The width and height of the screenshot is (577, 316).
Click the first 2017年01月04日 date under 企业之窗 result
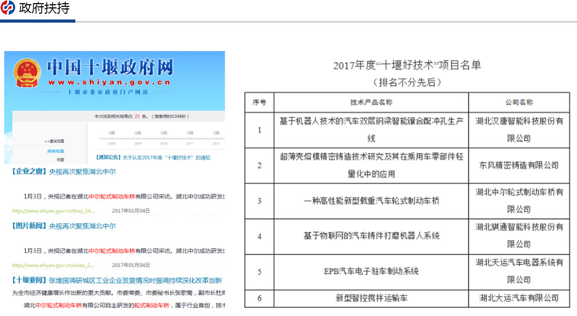(x=131, y=211)
